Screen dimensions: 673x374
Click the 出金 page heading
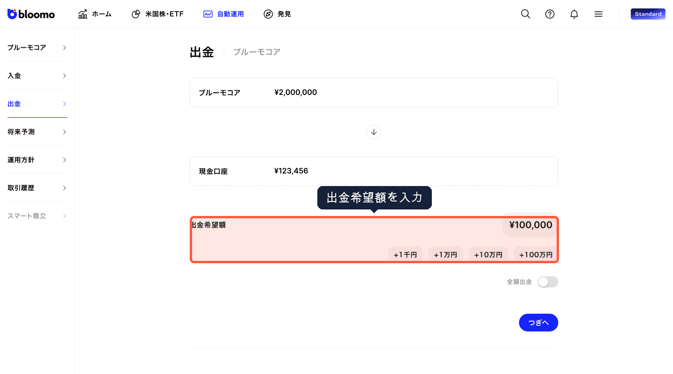click(x=202, y=52)
